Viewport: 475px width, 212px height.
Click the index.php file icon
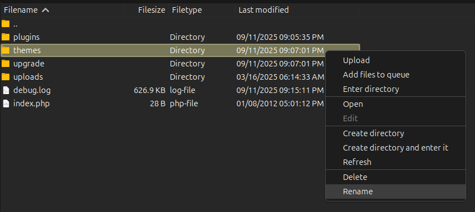pyautogui.click(x=6, y=104)
